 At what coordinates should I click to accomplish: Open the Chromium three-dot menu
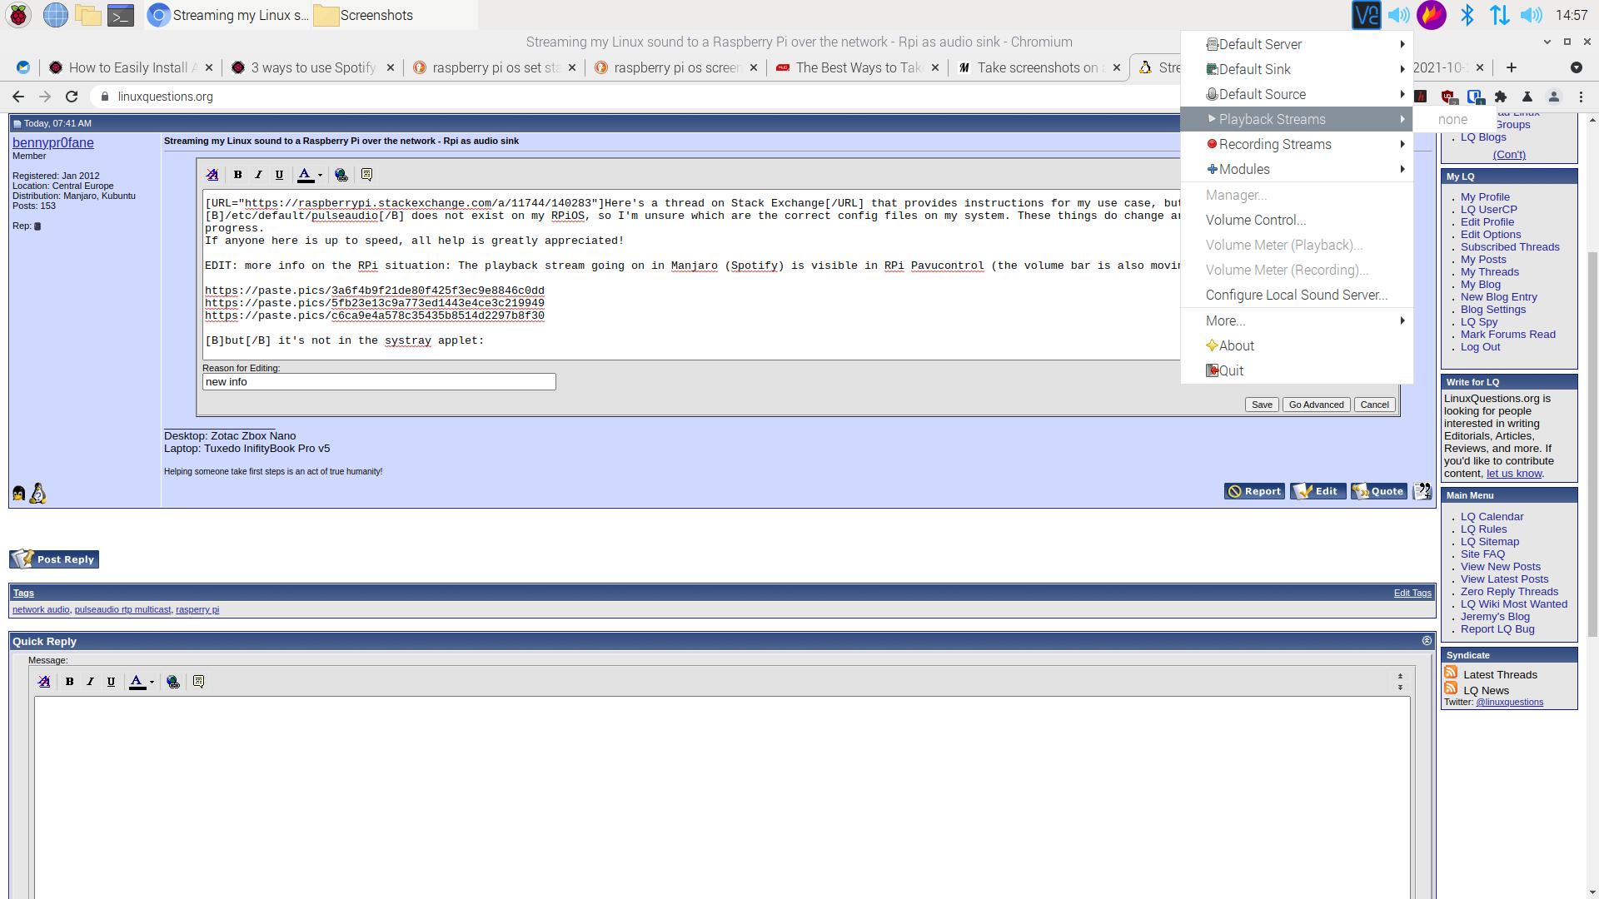pyautogui.click(x=1581, y=97)
